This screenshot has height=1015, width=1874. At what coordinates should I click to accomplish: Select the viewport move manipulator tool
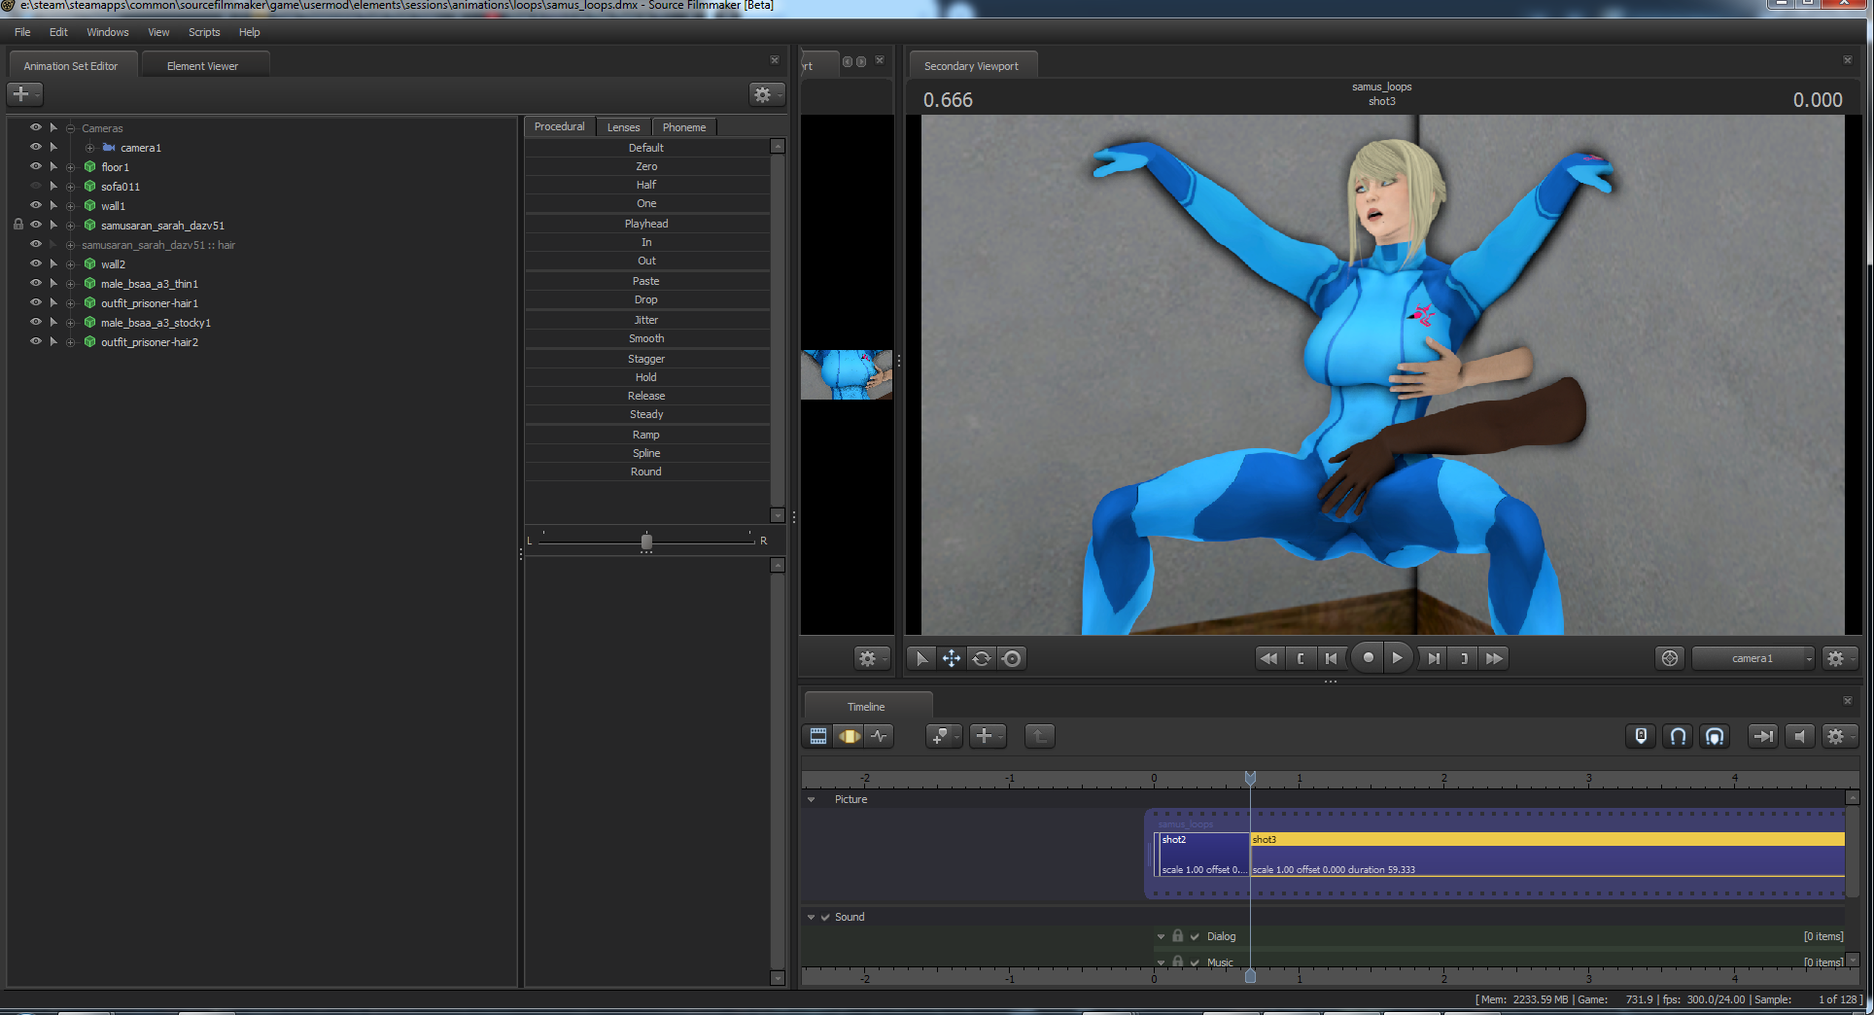click(952, 658)
